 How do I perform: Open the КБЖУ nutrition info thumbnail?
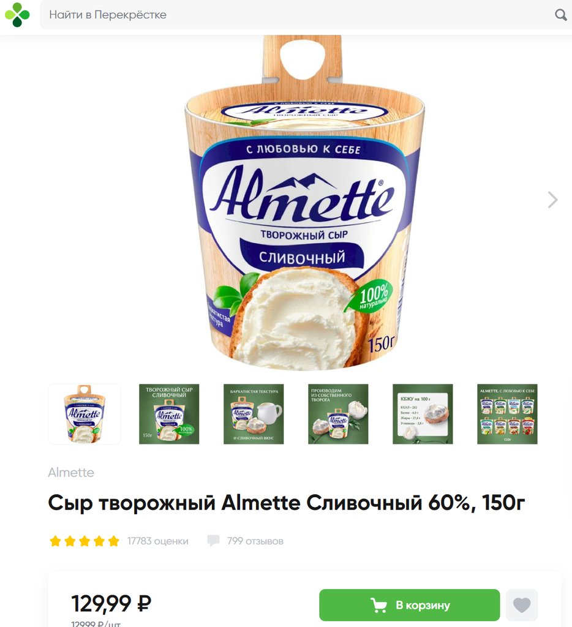[423, 414]
